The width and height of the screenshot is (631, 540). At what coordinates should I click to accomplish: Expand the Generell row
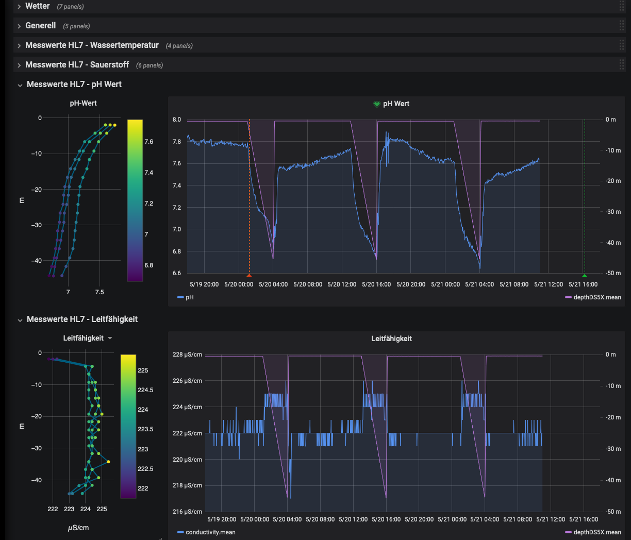40,26
